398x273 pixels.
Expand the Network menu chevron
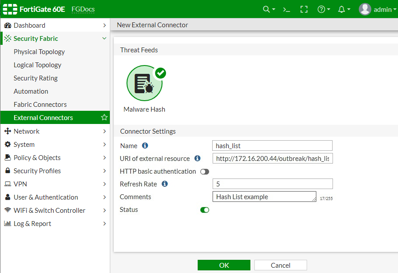point(105,131)
